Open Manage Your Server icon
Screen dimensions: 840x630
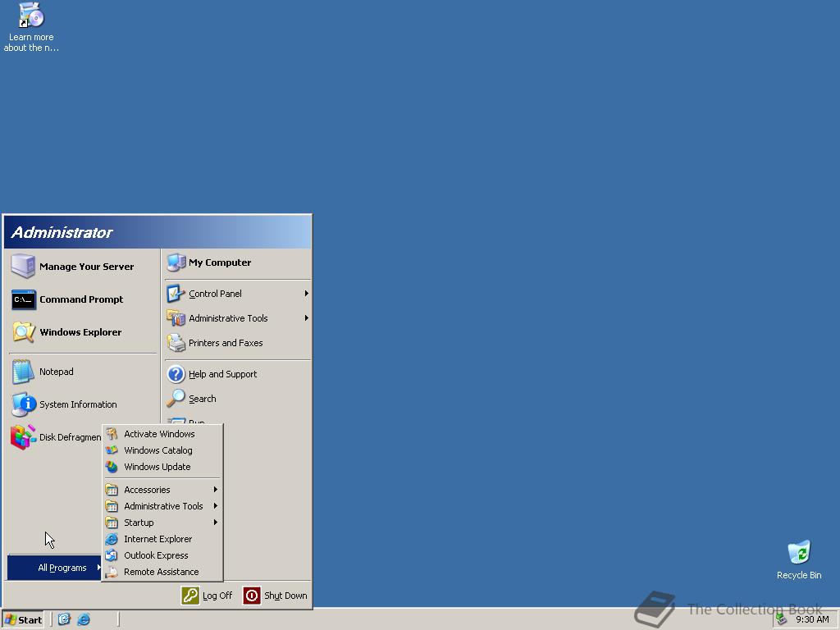[23, 267]
